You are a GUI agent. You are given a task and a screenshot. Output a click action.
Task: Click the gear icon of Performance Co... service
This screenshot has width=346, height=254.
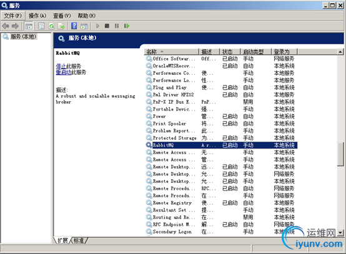[x=149, y=73]
